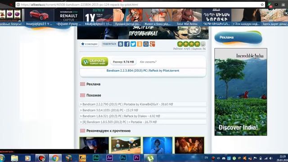Open Bandicam 1.8.5.303 (2012) Portable link
288x162 pixels.
[119, 122]
